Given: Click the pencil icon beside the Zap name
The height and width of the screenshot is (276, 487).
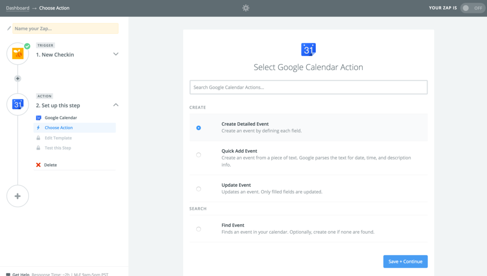Looking at the screenshot, I should (9, 28).
